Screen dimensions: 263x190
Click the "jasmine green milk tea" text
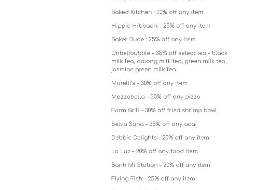click(x=143, y=70)
